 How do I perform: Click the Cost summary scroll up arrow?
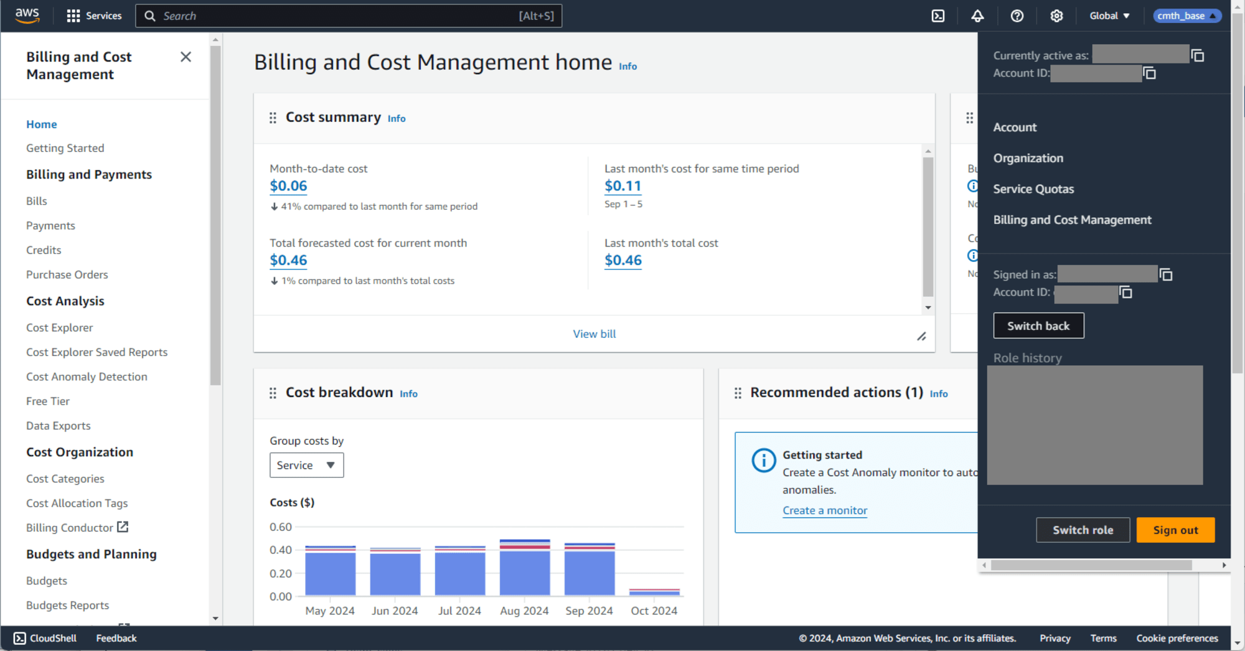pyautogui.click(x=928, y=151)
